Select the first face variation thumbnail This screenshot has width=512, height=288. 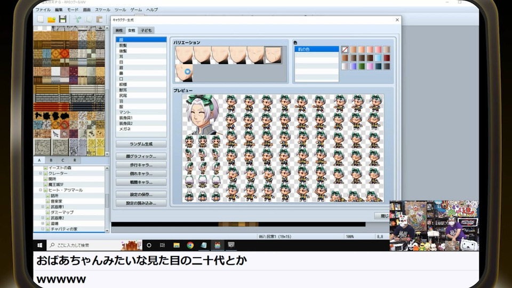[x=184, y=55]
